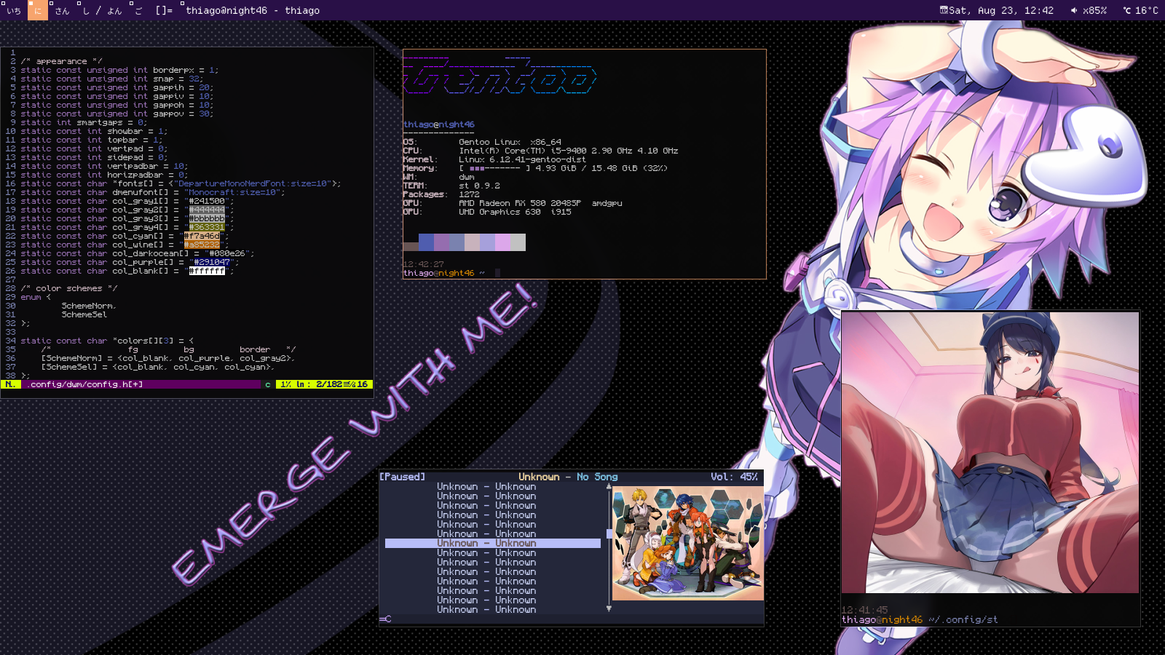This screenshot has height=655, width=1165.
Task: Switch to workspace tag ご
Action: [x=138, y=10]
